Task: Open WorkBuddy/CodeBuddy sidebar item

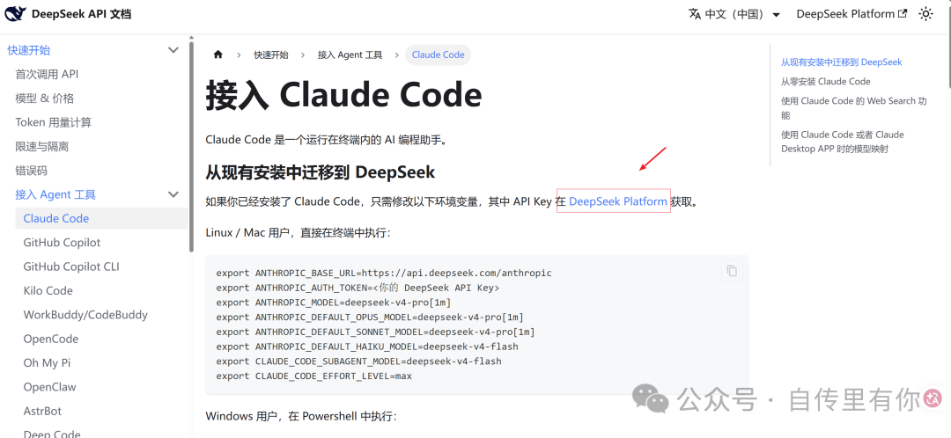Action: (85, 314)
